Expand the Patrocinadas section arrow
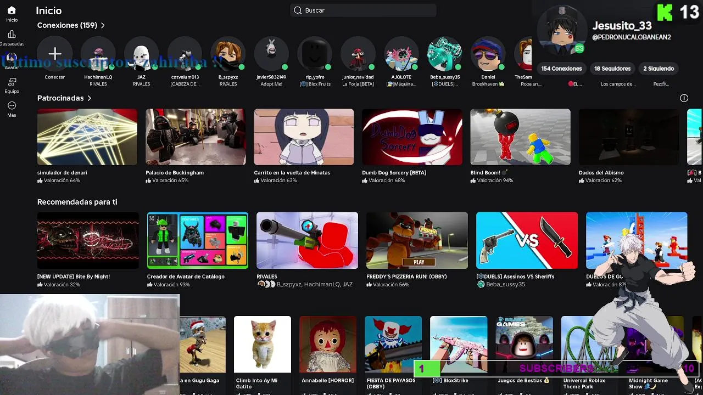This screenshot has height=395, width=703. [x=89, y=98]
